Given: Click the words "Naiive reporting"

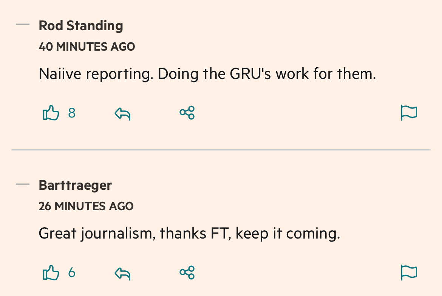Looking at the screenshot, I should click(x=96, y=74).
